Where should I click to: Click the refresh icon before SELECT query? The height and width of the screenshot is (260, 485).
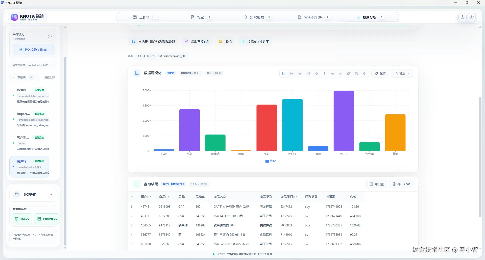pyautogui.click(x=140, y=56)
